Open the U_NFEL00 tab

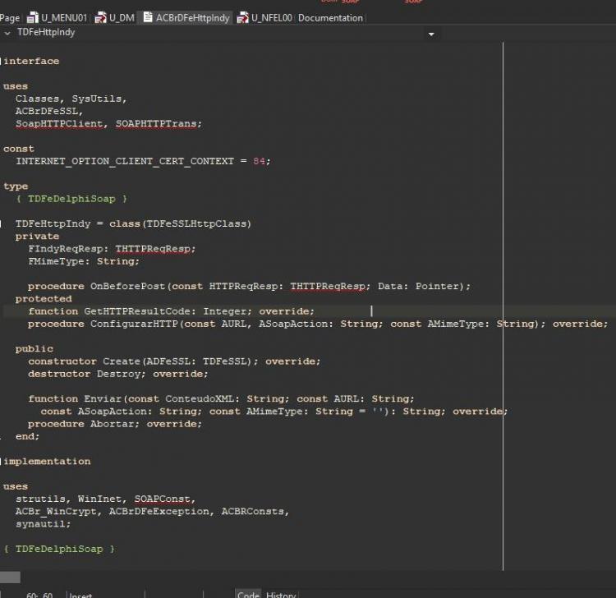[264, 18]
